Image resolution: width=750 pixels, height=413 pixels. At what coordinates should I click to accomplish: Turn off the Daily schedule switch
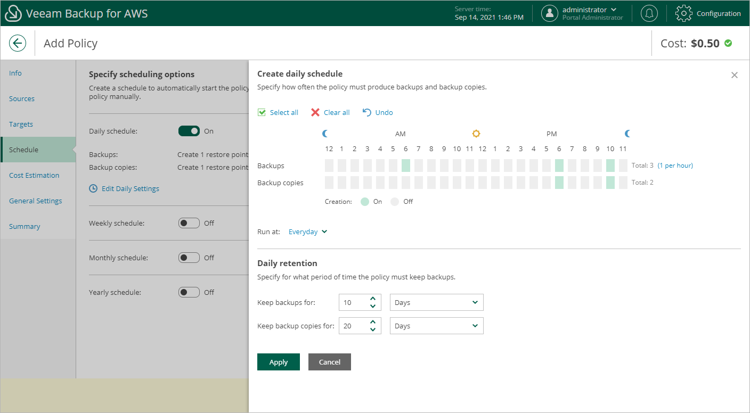pos(189,131)
